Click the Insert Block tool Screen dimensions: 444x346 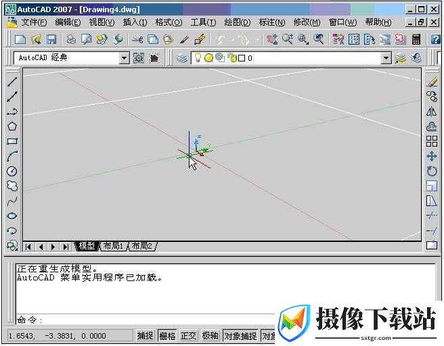pyautogui.click(x=12, y=245)
